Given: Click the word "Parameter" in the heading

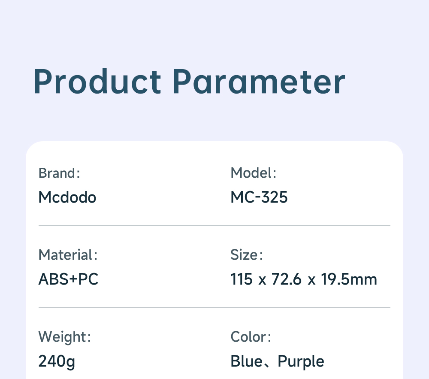Looking at the screenshot, I should (x=259, y=82).
